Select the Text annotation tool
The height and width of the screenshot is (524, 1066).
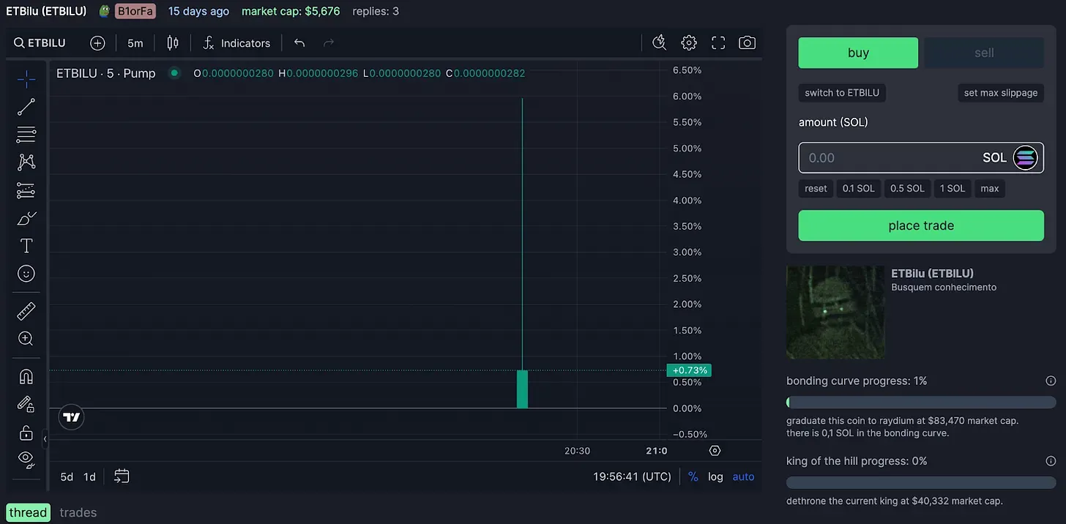[26, 246]
